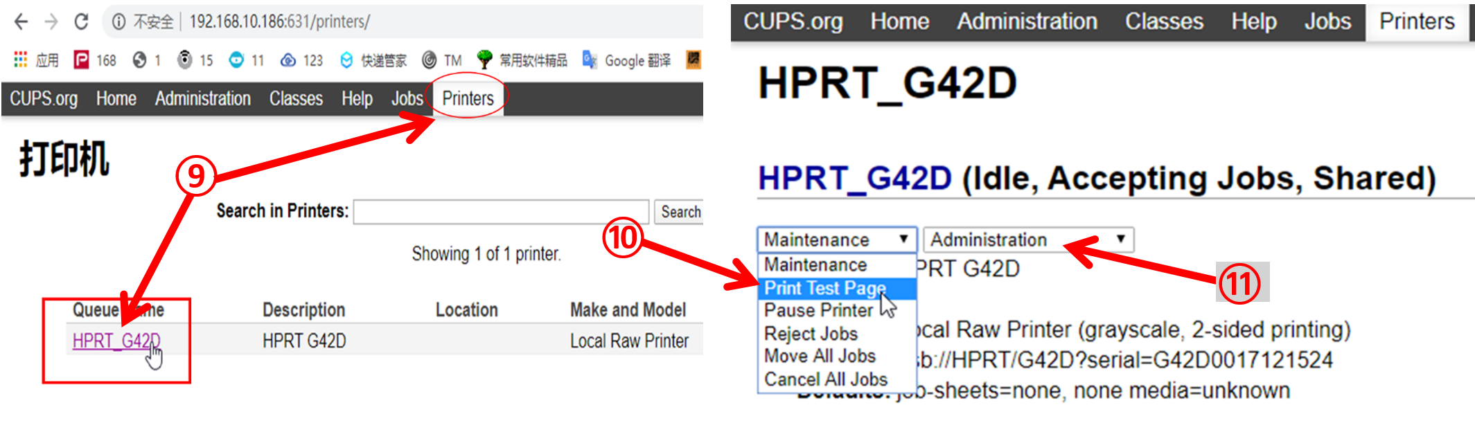Select Cancel All Jobs option

click(x=825, y=379)
